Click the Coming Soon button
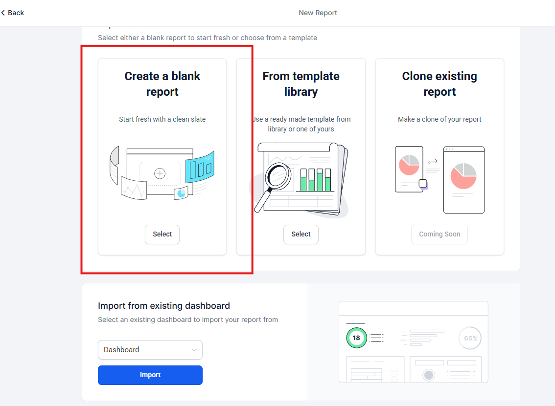The height and width of the screenshot is (406, 555). coord(439,234)
